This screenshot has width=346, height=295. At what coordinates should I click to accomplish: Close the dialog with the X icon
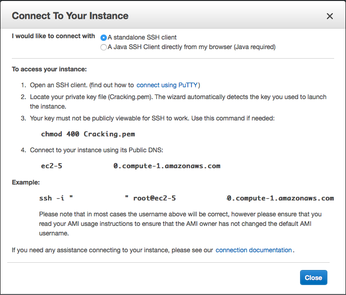pyautogui.click(x=330, y=16)
